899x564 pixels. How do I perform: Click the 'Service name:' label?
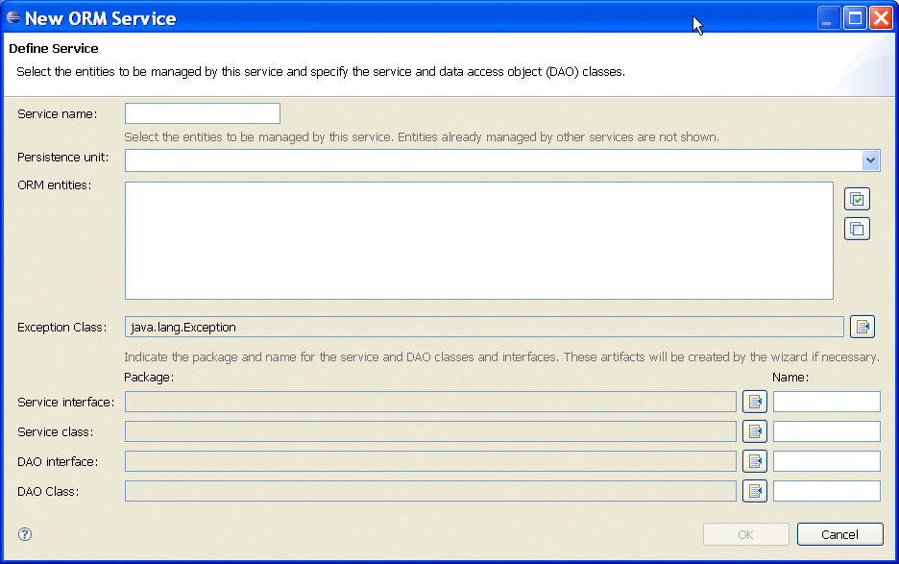coord(58,114)
